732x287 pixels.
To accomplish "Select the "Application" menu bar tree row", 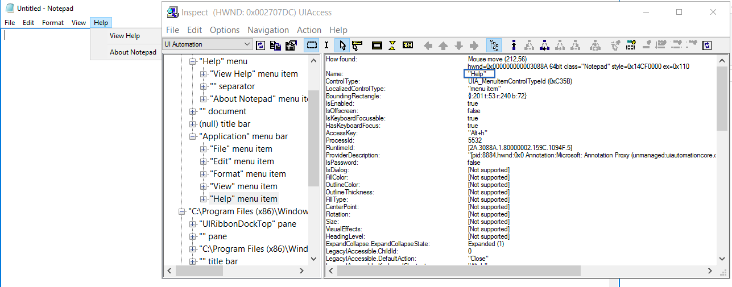I will [x=243, y=136].
